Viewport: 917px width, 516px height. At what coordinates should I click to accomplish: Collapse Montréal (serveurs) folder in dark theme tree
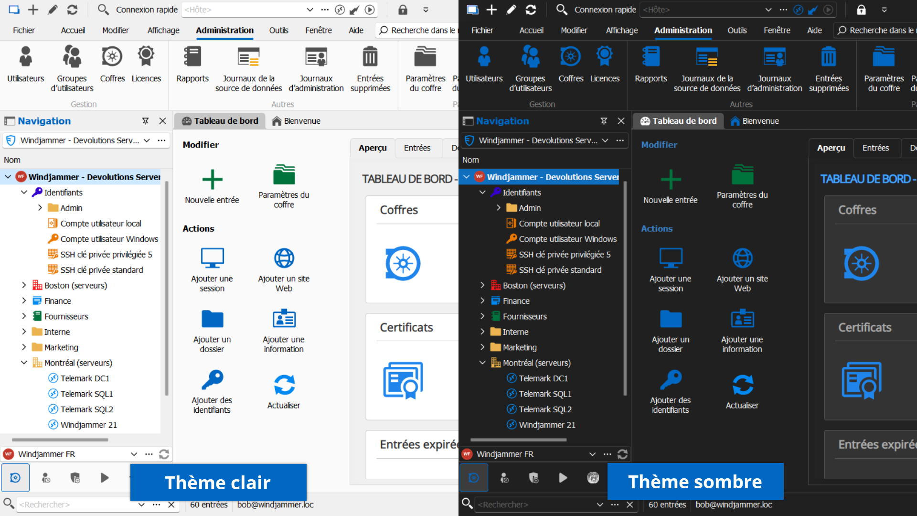pos(482,363)
